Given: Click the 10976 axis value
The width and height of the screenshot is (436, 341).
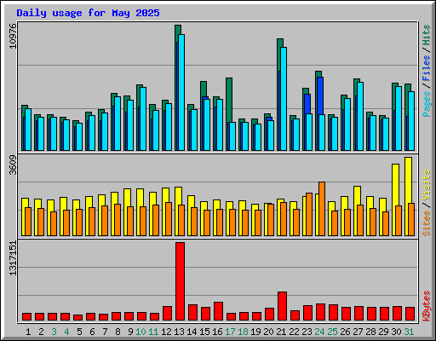Looking at the screenshot, I should pos(13,36).
